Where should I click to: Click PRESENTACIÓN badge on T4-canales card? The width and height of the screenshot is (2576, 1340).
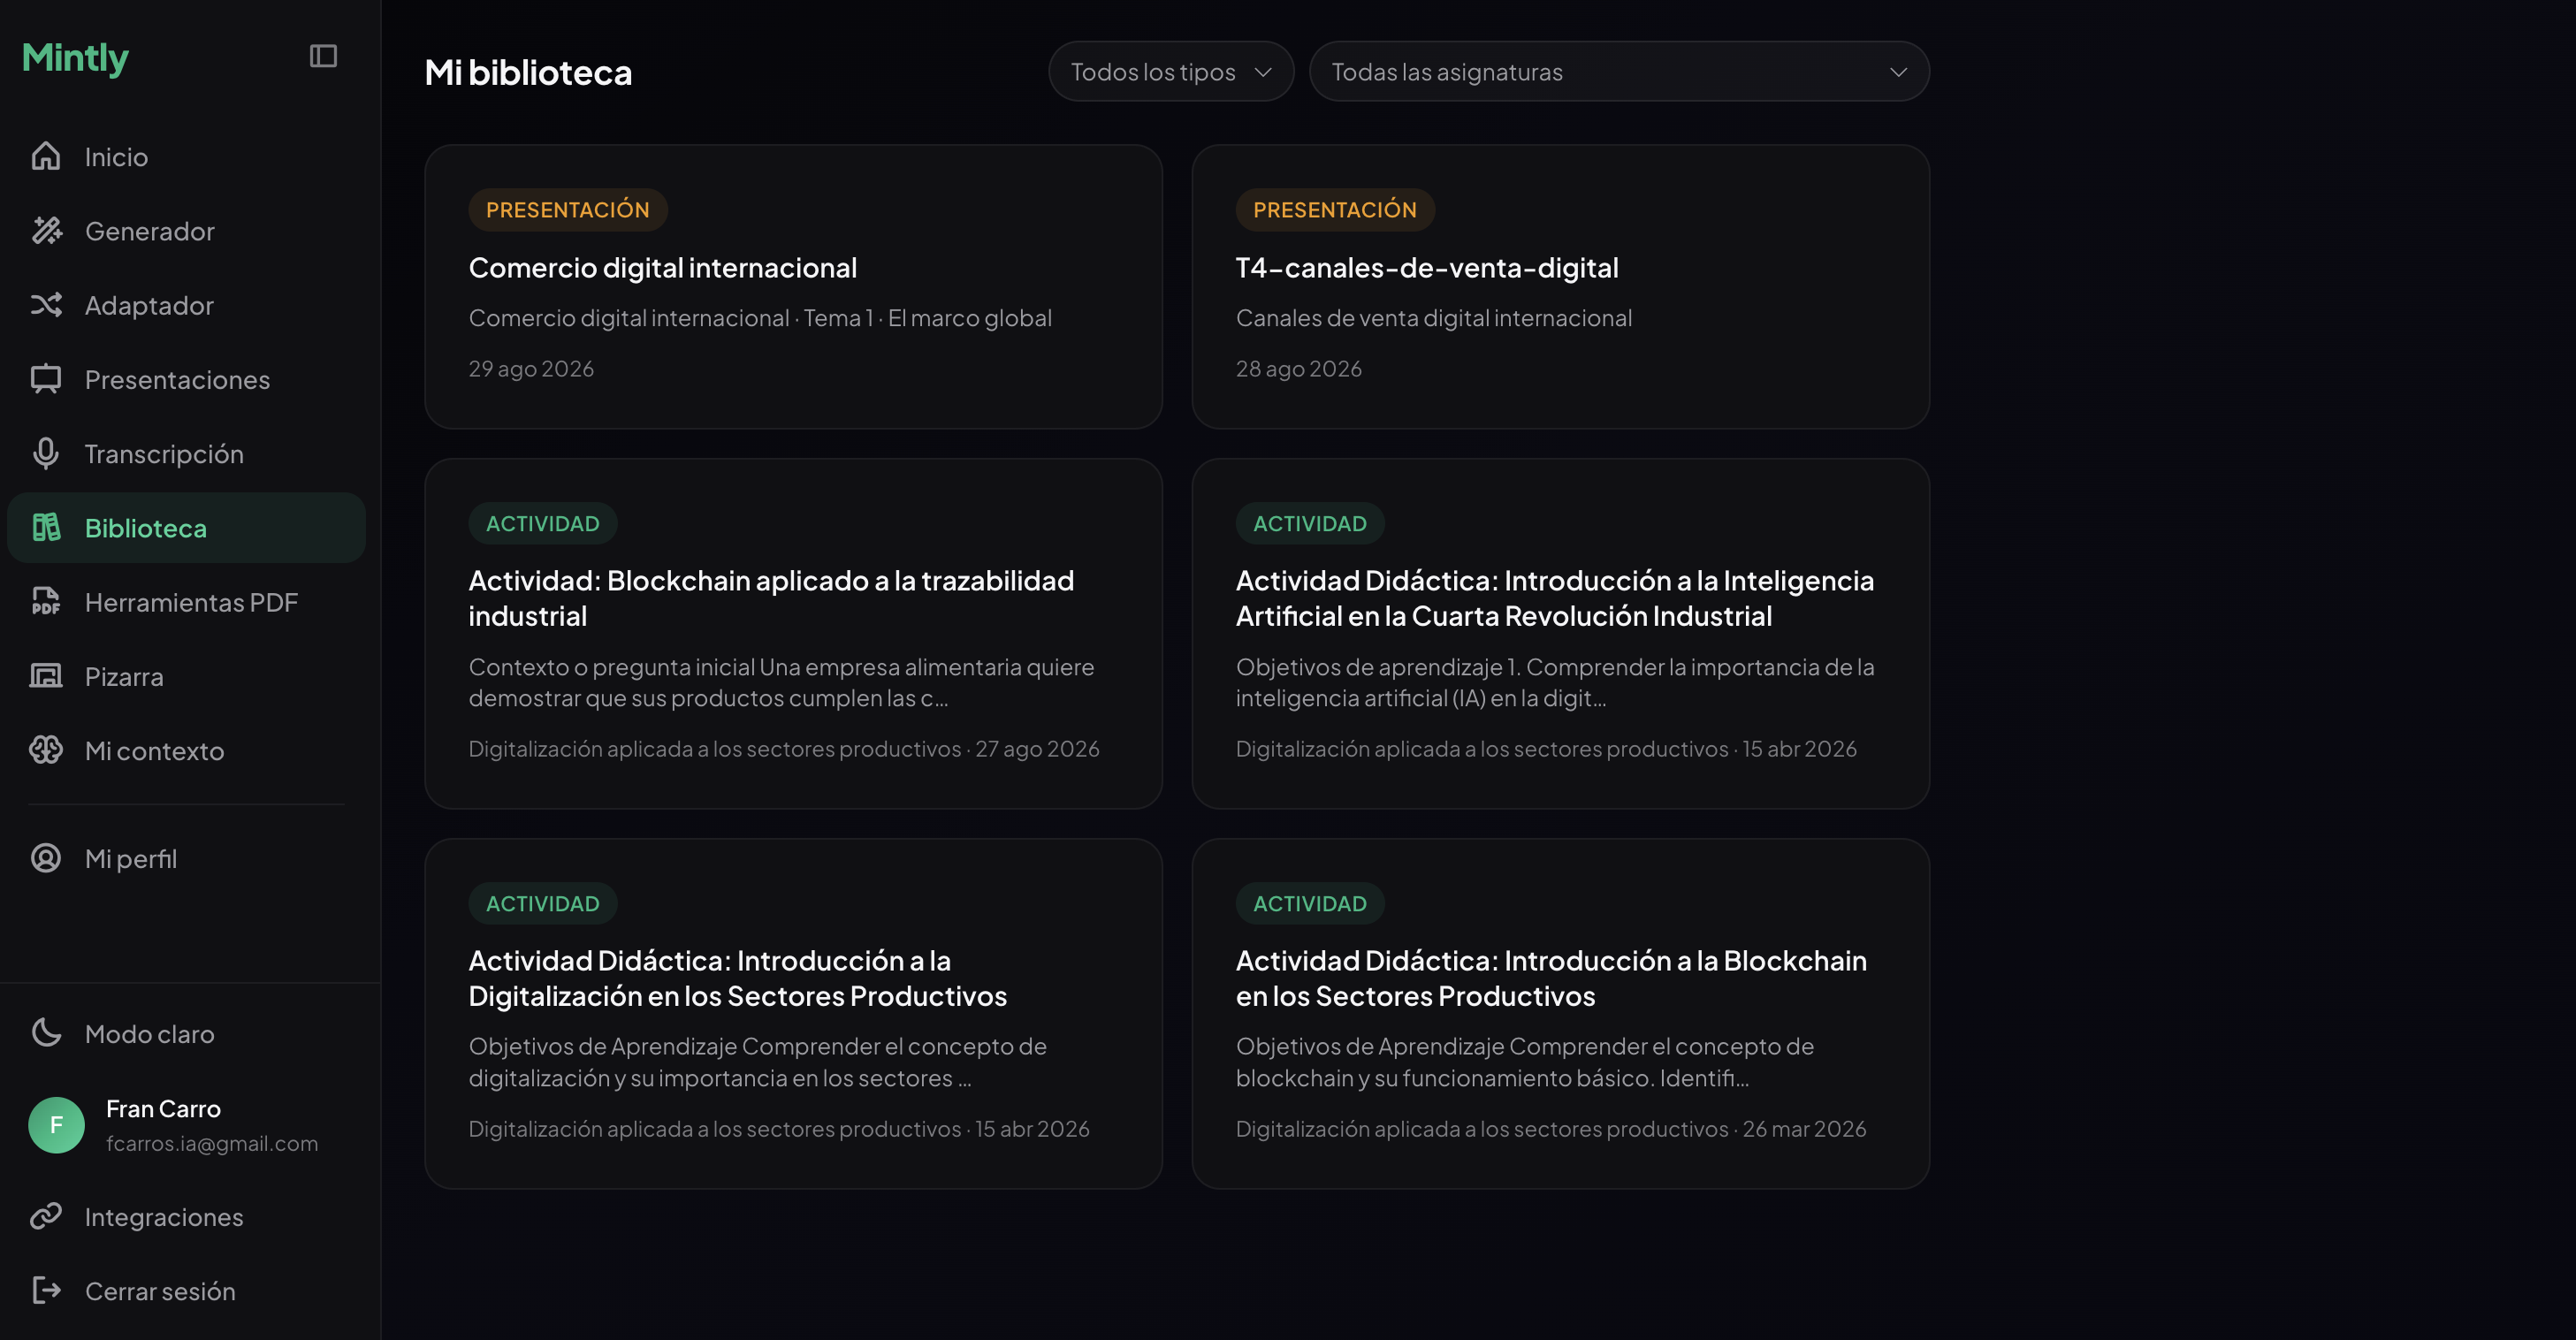tap(1335, 210)
